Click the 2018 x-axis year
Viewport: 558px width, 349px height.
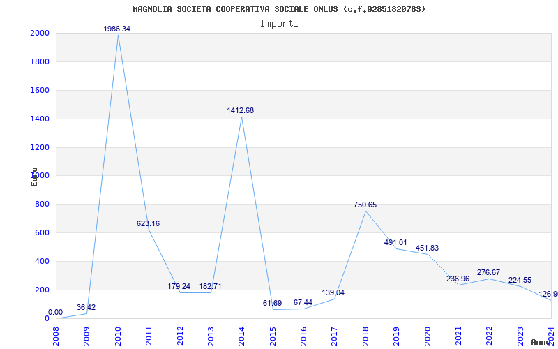click(x=365, y=336)
